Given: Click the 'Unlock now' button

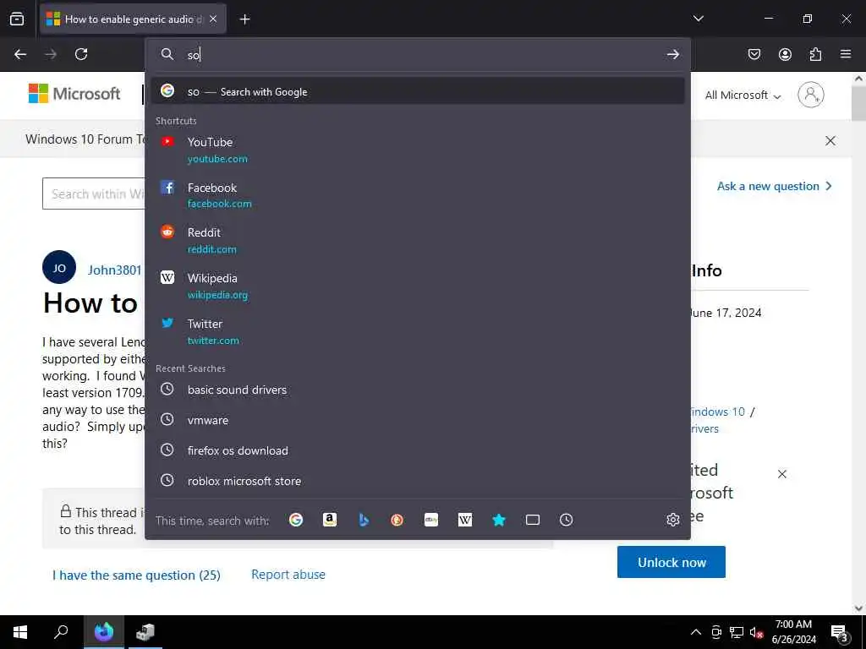Looking at the screenshot, I should click(671, 562).
